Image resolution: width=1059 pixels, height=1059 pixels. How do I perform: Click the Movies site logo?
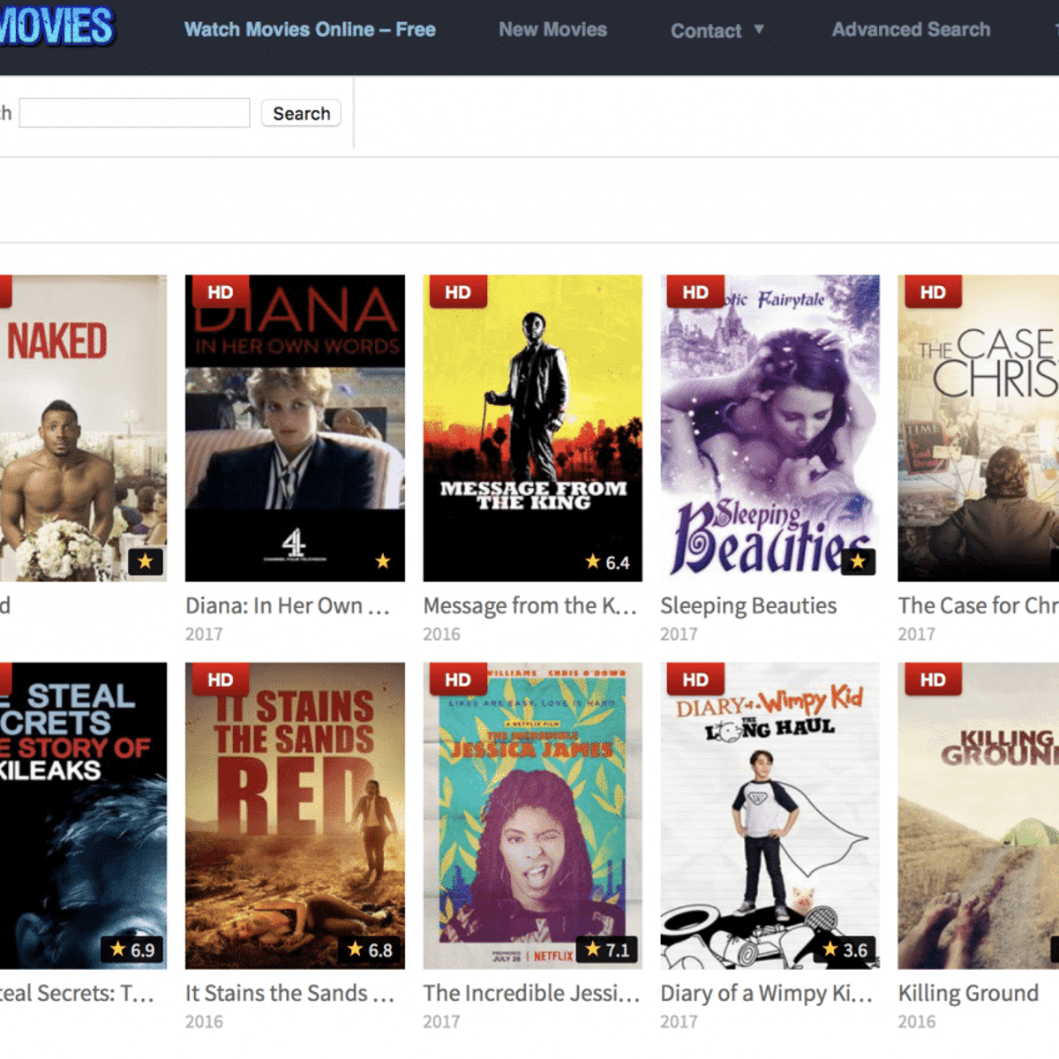[x=56, y=26]
